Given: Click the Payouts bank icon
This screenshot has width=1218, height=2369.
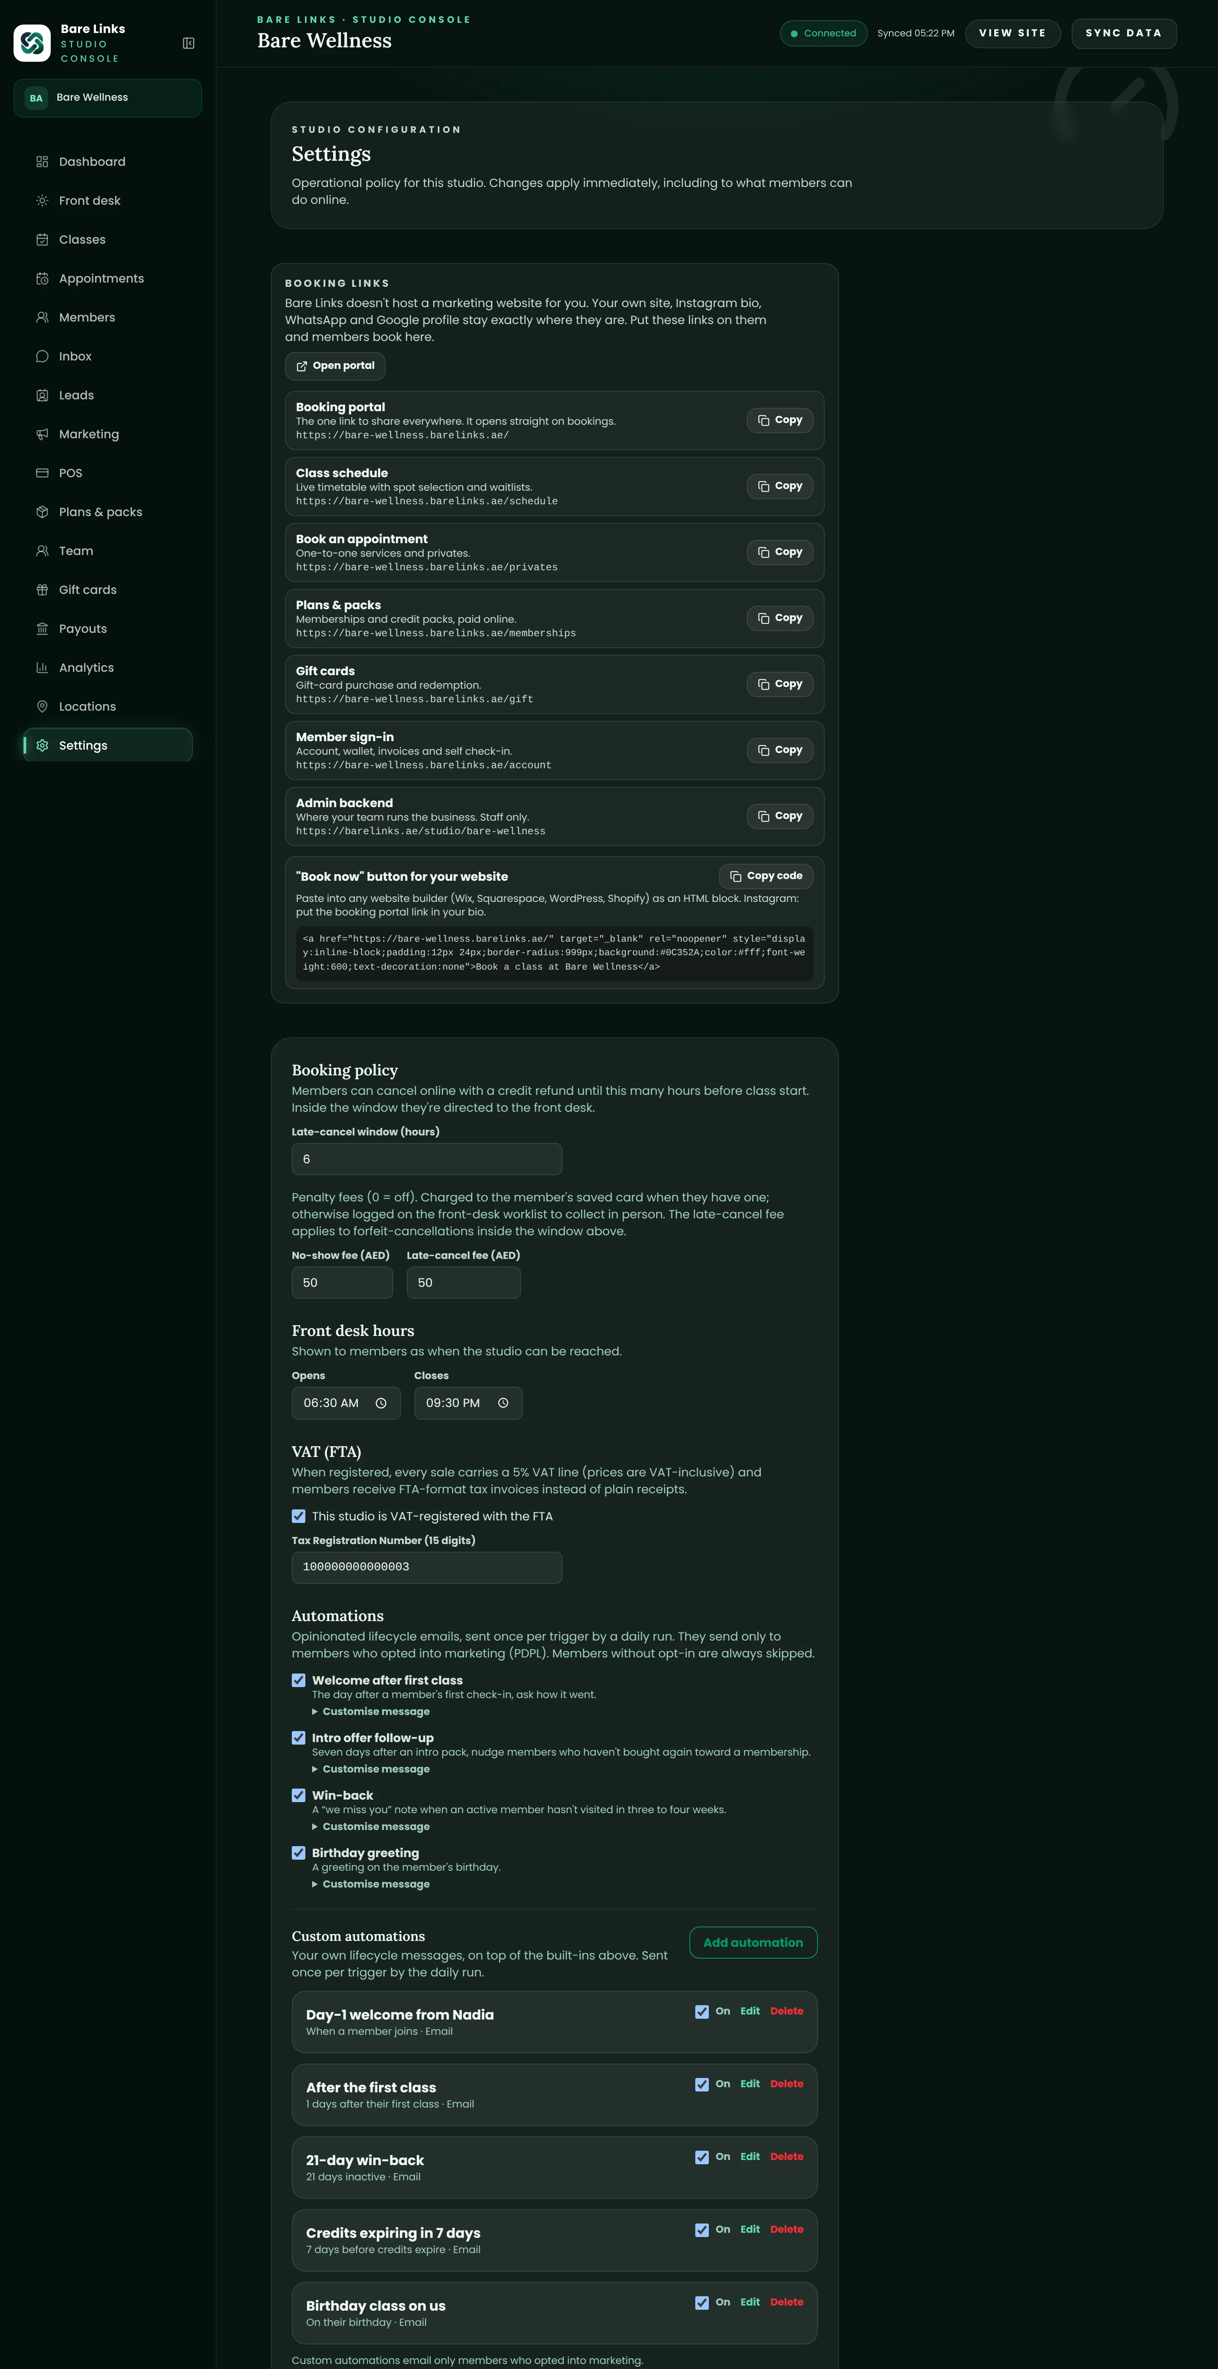Looking at the screenshot, I should point(42,629).
